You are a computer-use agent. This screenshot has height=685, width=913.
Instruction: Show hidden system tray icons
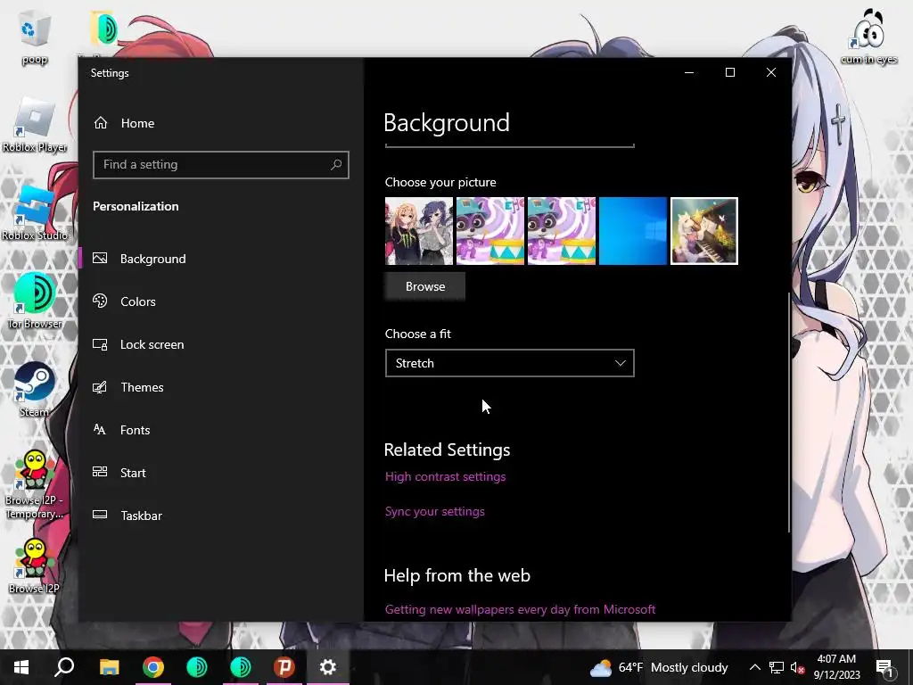point(754,667)
